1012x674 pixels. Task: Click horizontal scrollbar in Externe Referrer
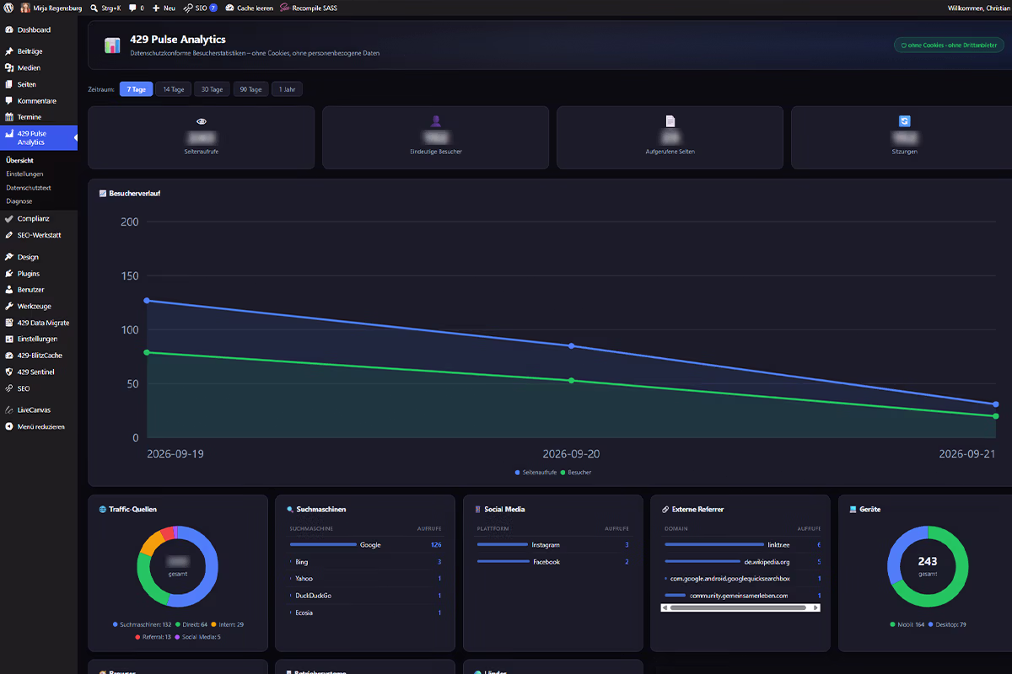pos(740,607)
